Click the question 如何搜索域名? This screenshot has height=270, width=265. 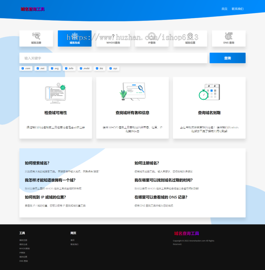(37, 163)
